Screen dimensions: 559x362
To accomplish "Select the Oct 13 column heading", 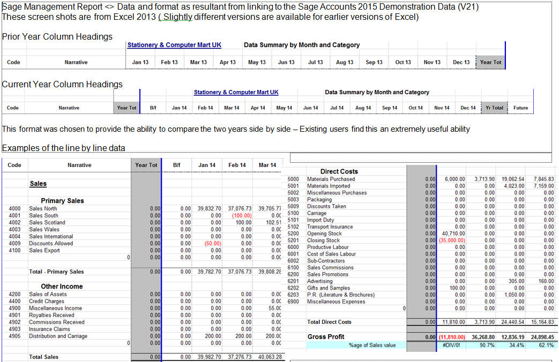I will 403,62.
